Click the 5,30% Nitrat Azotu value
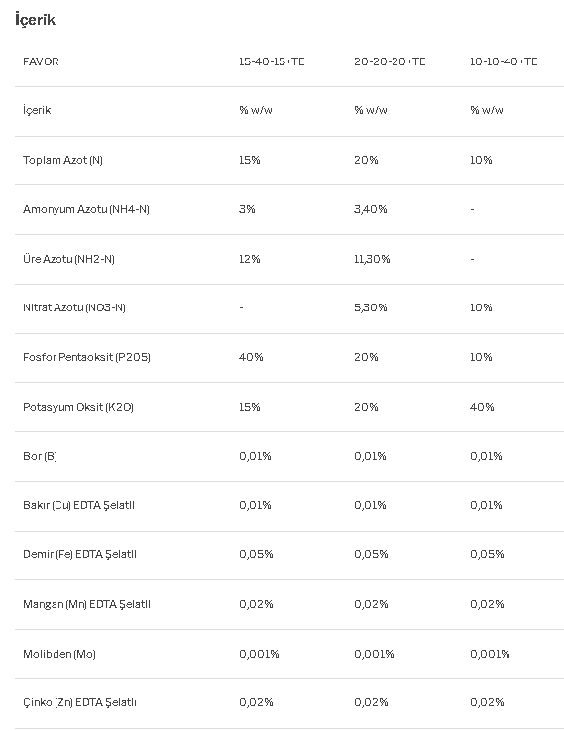The image size is (564, 731). (371, 307)
